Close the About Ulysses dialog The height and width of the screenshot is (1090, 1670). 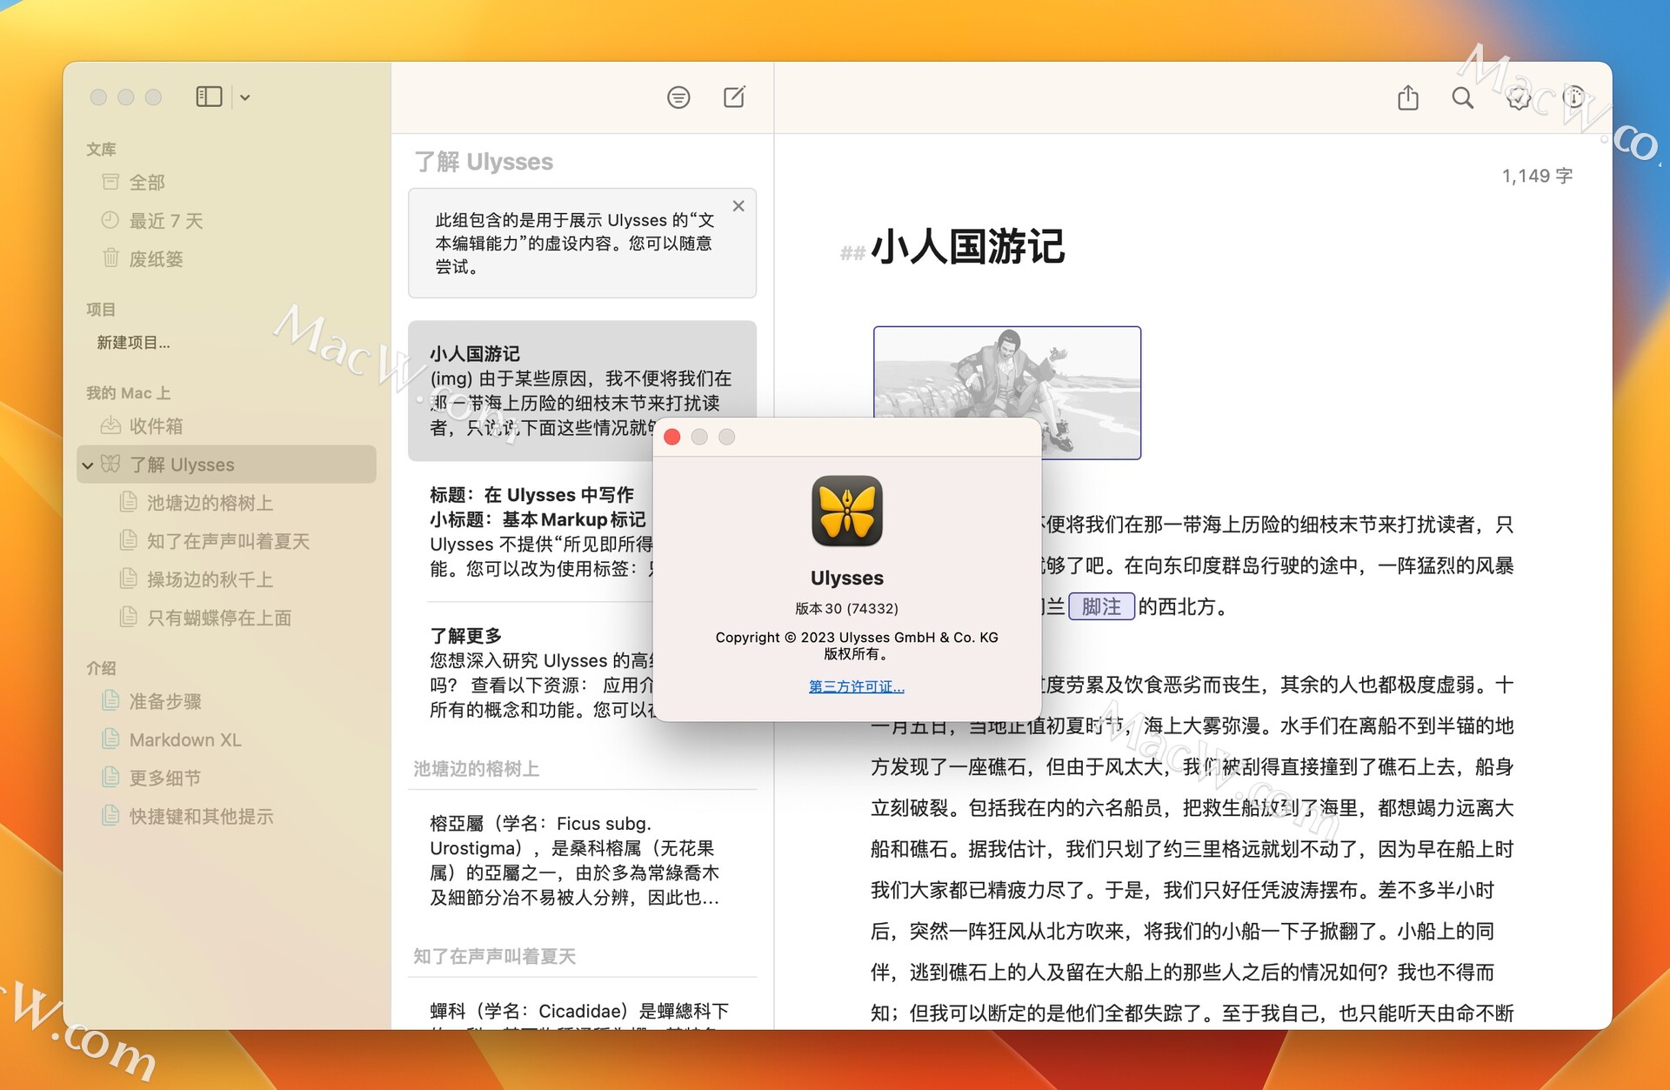pos(672,437)
